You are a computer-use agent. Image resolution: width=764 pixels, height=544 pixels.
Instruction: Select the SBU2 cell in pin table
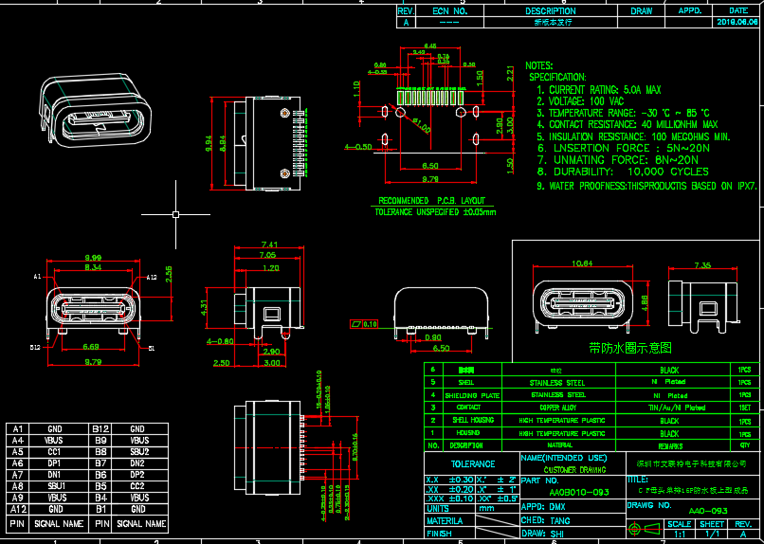(139, 452)
